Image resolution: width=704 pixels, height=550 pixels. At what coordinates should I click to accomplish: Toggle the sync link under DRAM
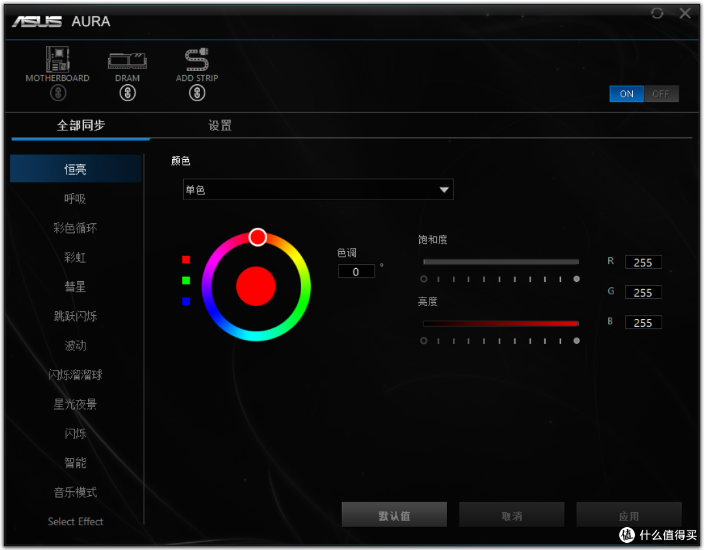[x=128, y=93]
